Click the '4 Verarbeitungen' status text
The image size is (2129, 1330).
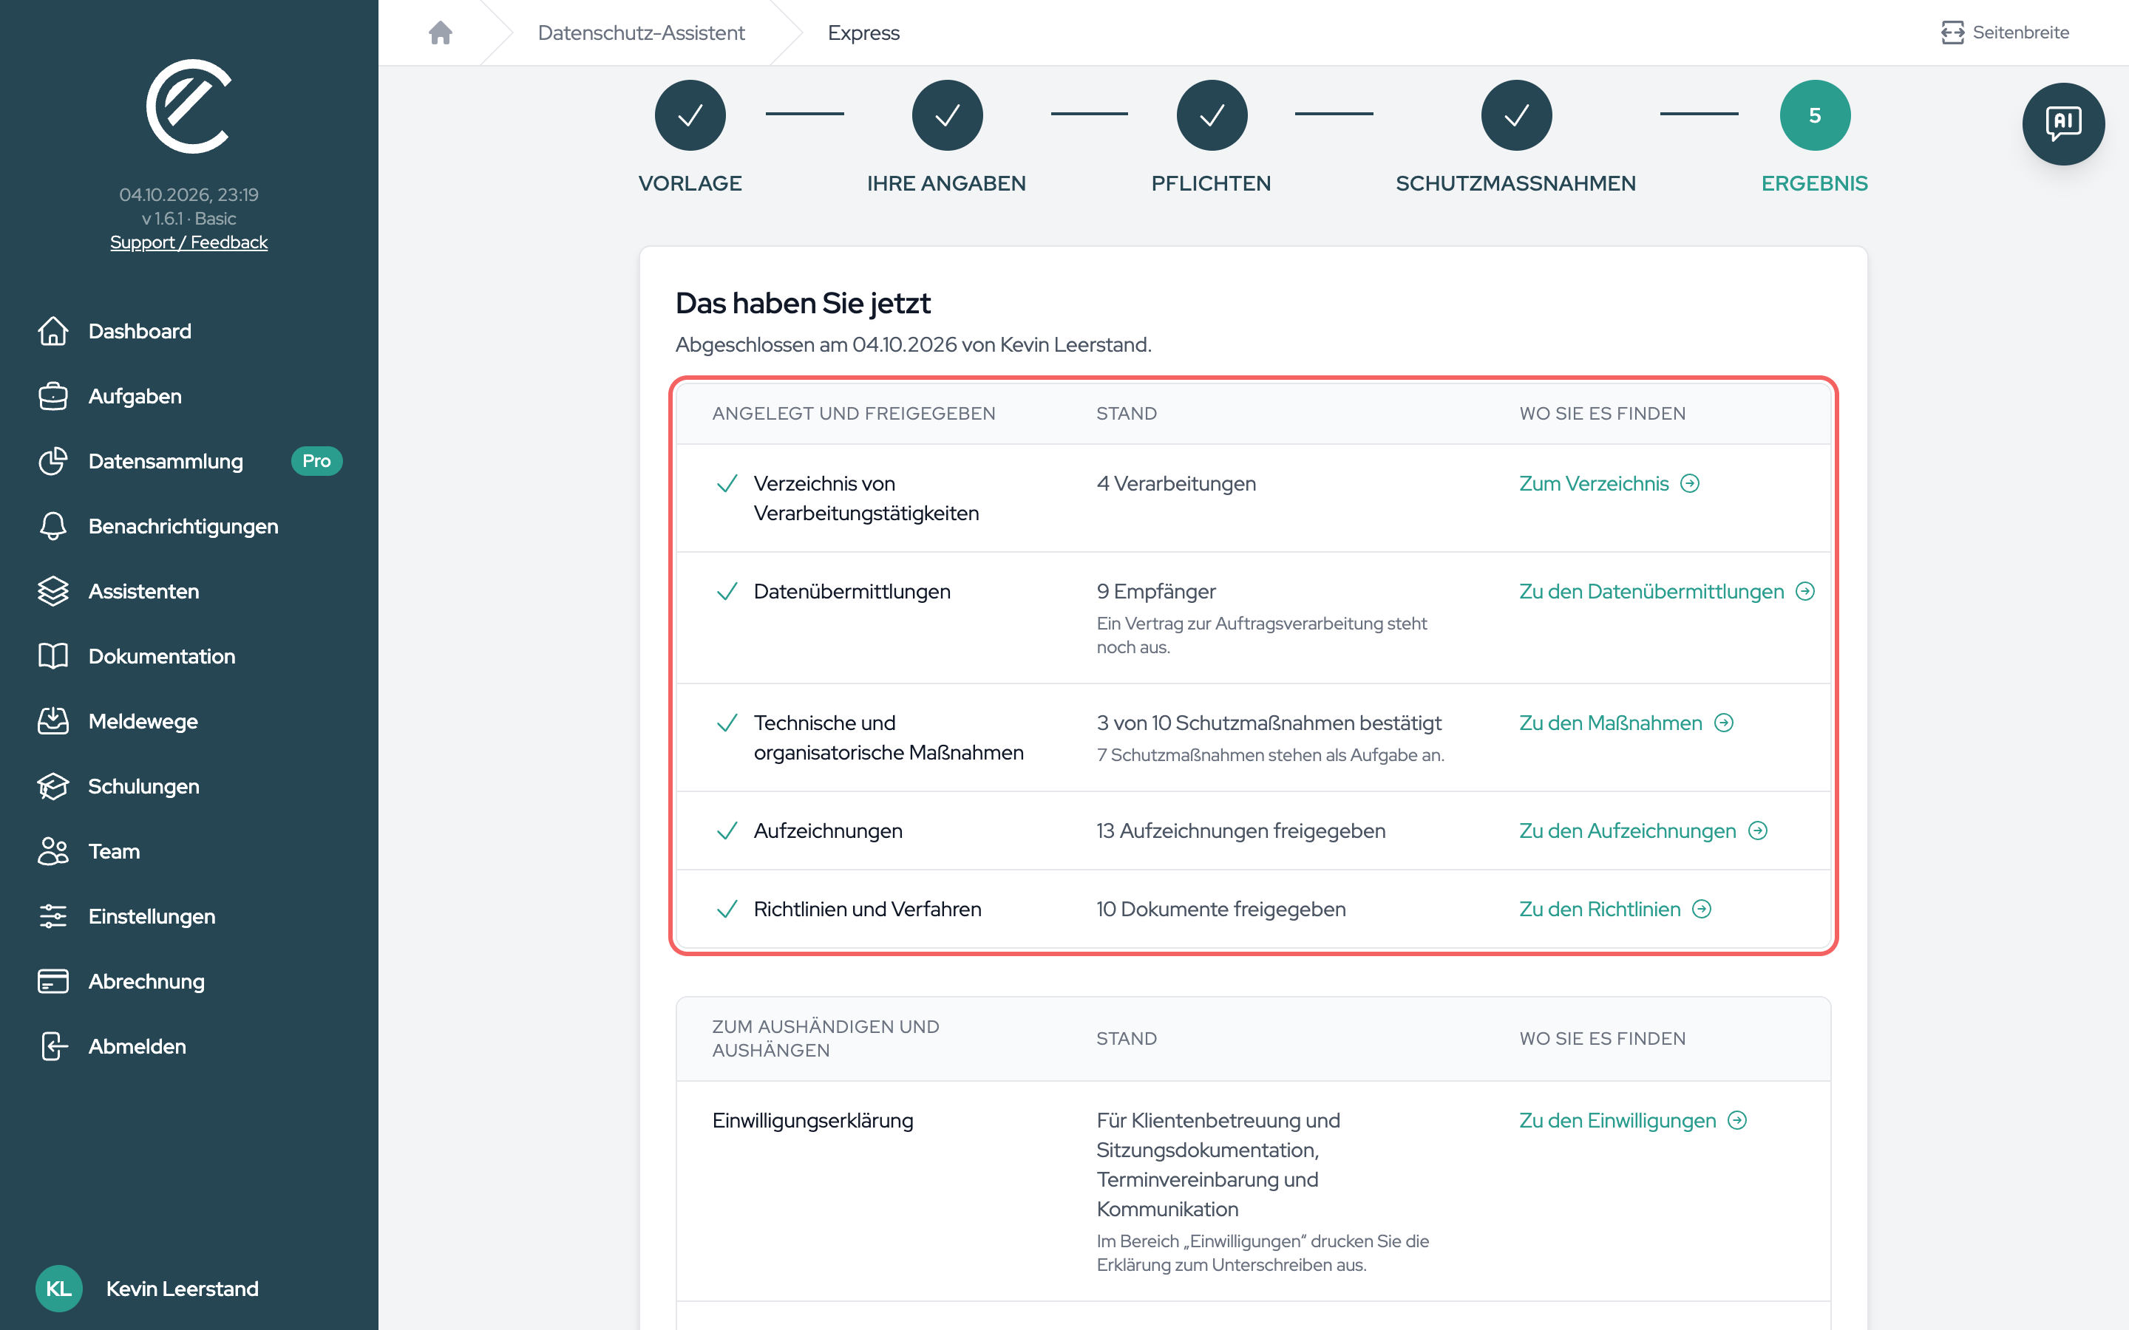(x=1175, y=484)
